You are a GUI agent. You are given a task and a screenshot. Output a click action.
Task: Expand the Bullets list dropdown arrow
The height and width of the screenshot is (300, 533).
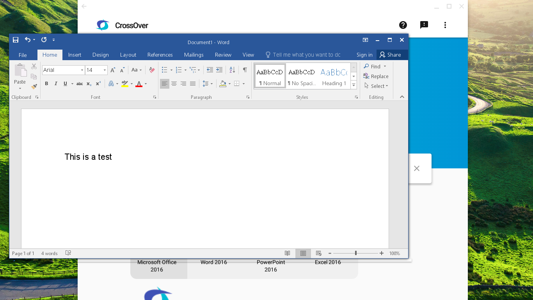tap(171, 70)
